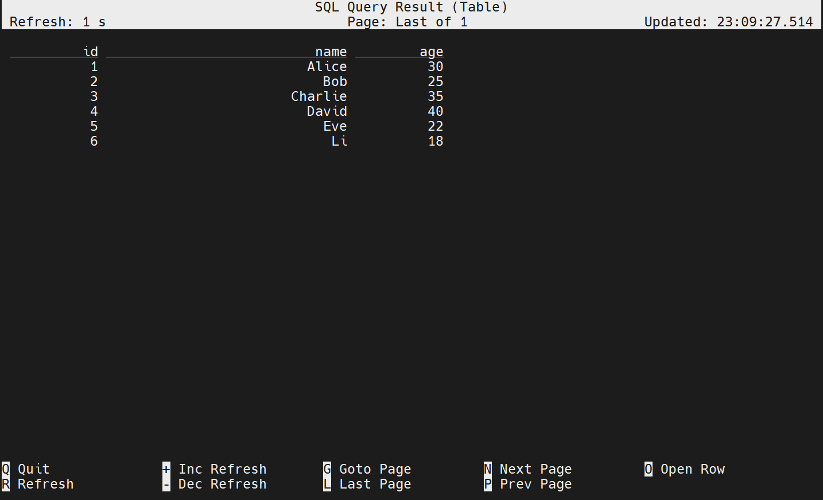Image resolution: width=823 pixels, height=500 pixels.
Task: Click the name column header
Action: coord(331,52)
